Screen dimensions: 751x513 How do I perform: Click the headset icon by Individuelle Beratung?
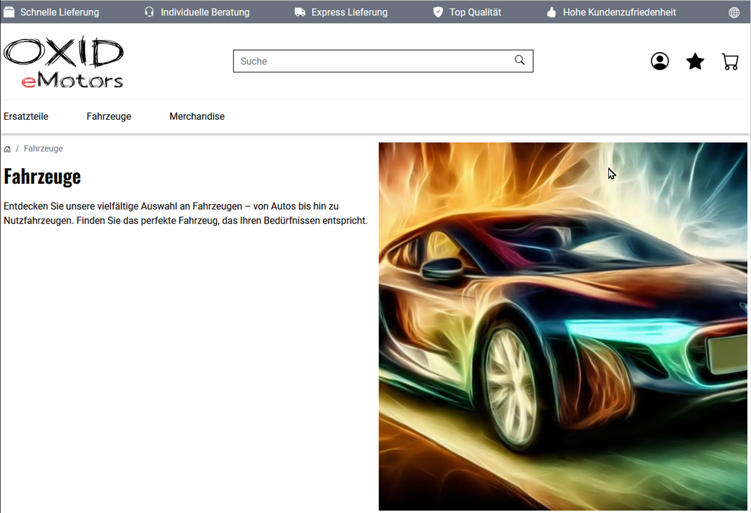coord(149,12)
